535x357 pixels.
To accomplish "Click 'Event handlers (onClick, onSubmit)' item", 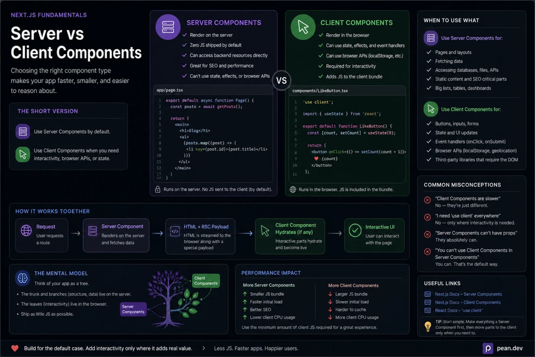I will click(x=470, y=142).
